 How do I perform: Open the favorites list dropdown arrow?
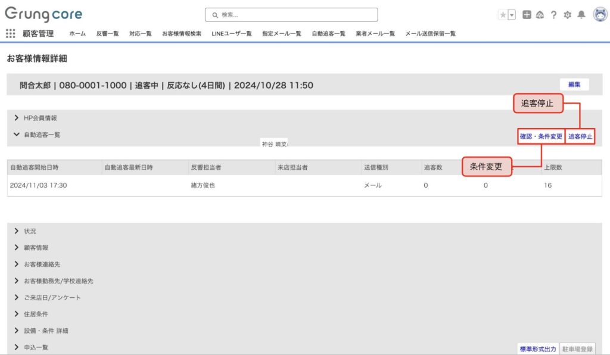point(511,15)
